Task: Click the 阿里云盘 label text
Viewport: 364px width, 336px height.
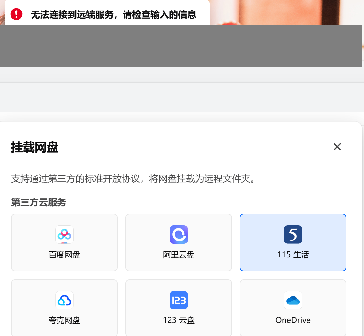Action: tap(178, 255)
